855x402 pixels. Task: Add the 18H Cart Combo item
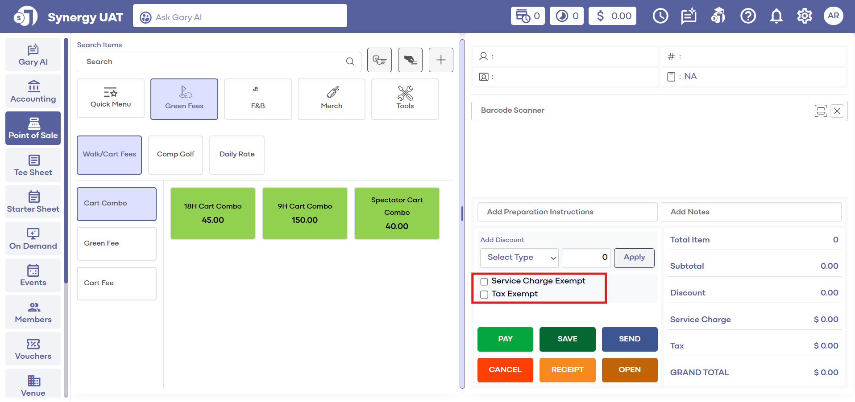213,213
